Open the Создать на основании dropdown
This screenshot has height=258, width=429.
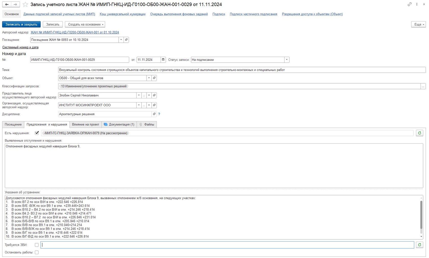click(x=85, y=25)
